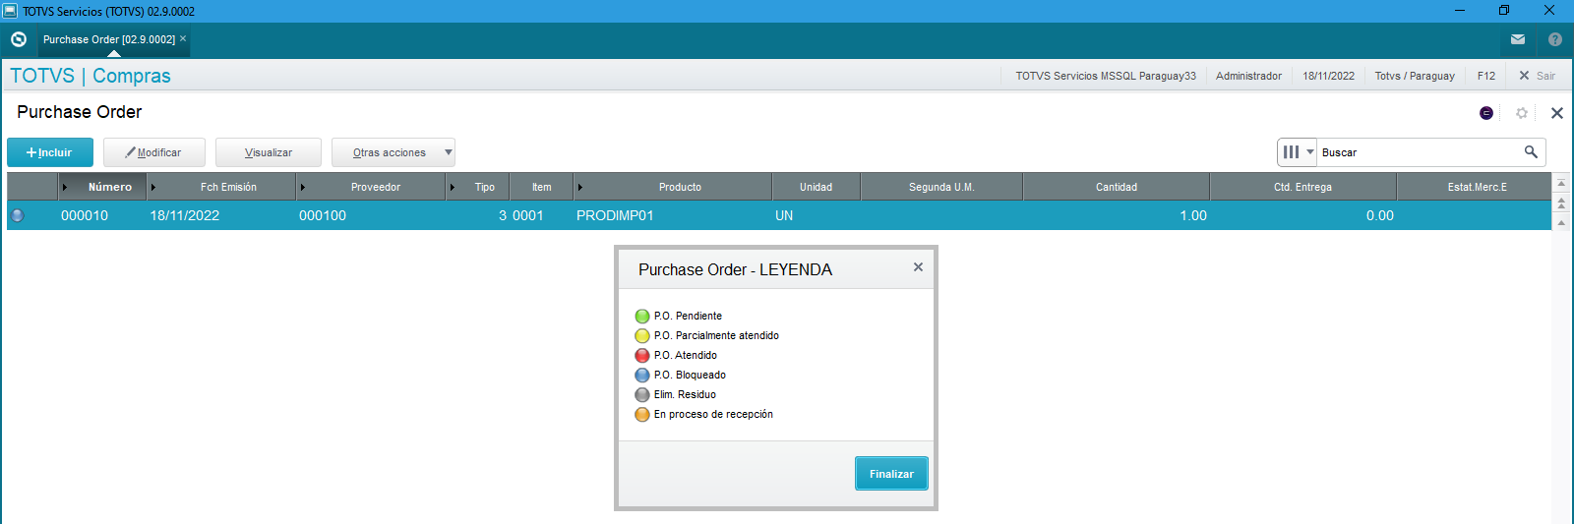Viewport: 1574px width, 524px height.
Task: Click the grid scroll to top arrow
Action: pos(1561,184)
